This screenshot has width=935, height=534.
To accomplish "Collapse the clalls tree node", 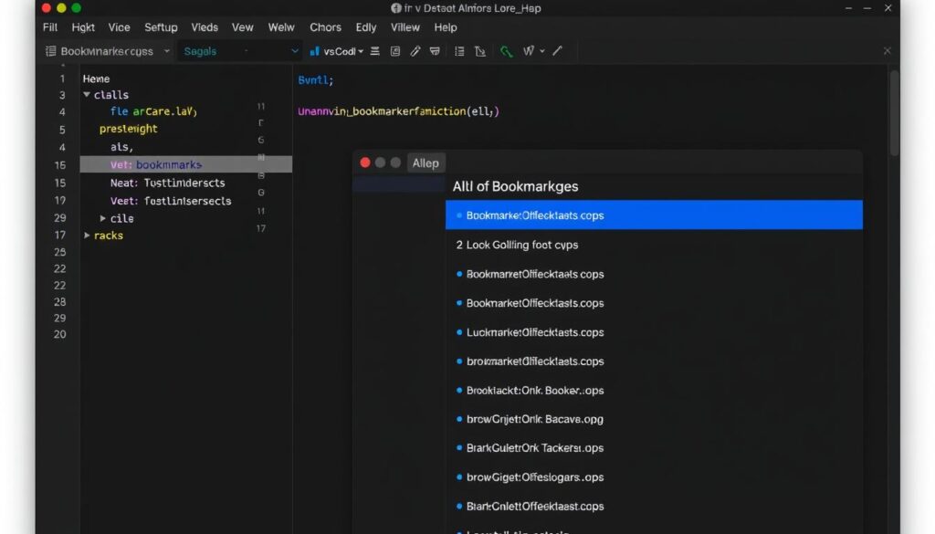I will pos(87,95).
